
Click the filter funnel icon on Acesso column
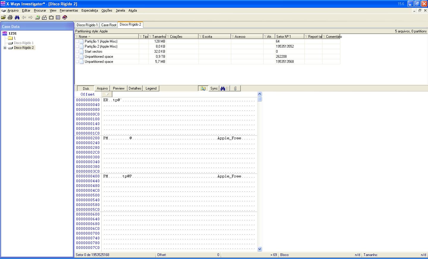tap(233, 37)
